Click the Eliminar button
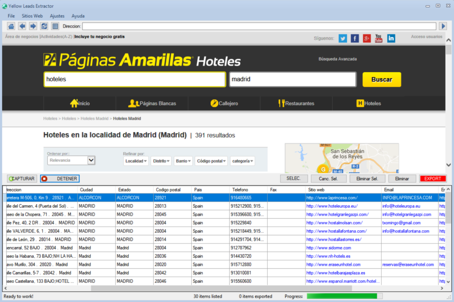The width and height of the screenshot is (454, 302). [402, 178]
